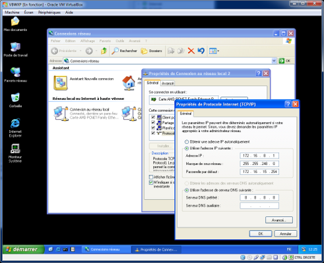Viewport: 324px width, 263px height.
Task: Launch Internet Explorer from desktop
Action: pos(15,128)
